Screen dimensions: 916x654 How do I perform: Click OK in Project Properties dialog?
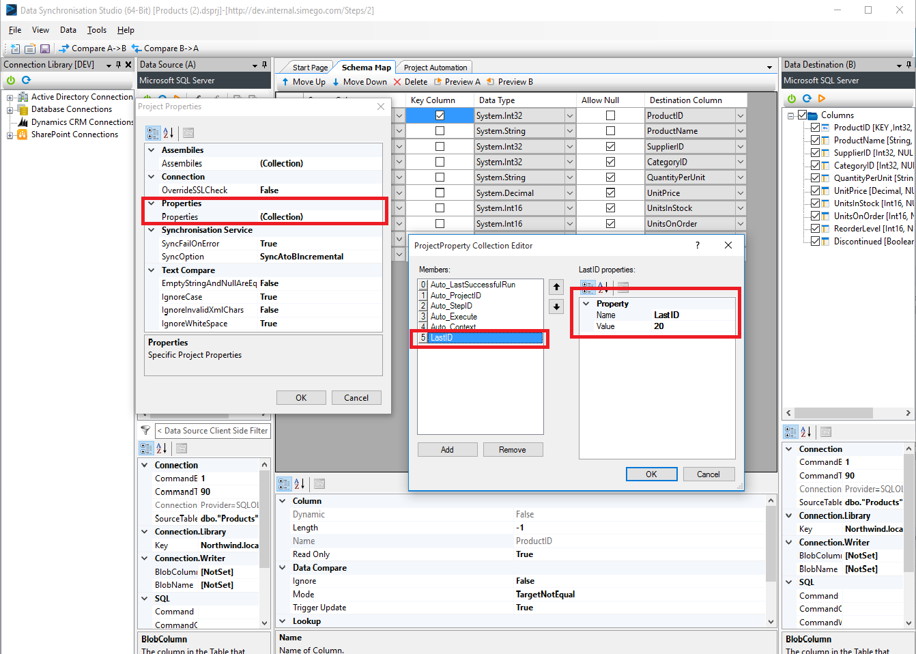click(301, 398)
